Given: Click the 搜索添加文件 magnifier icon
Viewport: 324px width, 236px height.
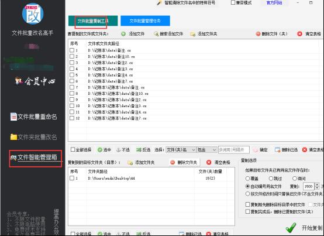Looking at the screenshot, I should point(156,34).
